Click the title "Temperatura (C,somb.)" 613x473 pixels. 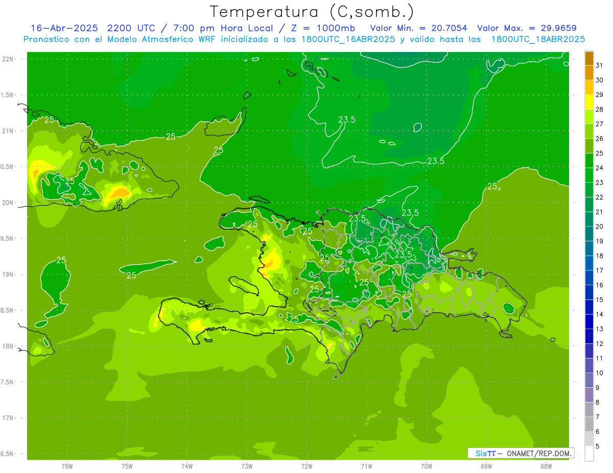click(x=312, y=12)
